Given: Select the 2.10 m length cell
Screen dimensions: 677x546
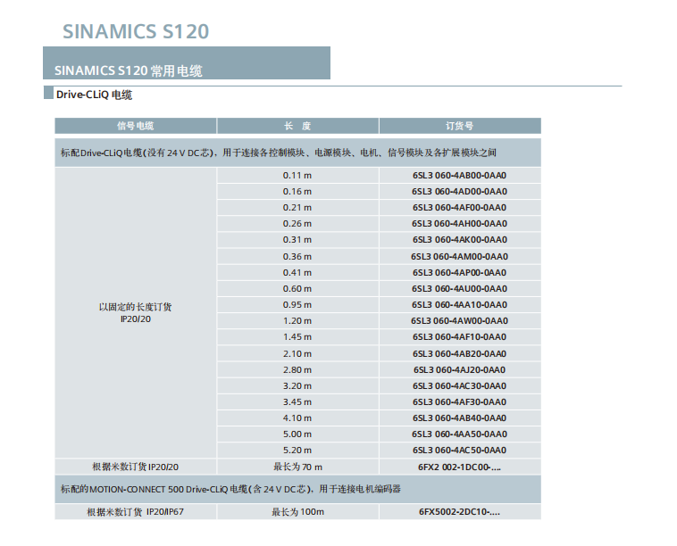Looking at the screenshot, I should point(298,353).
